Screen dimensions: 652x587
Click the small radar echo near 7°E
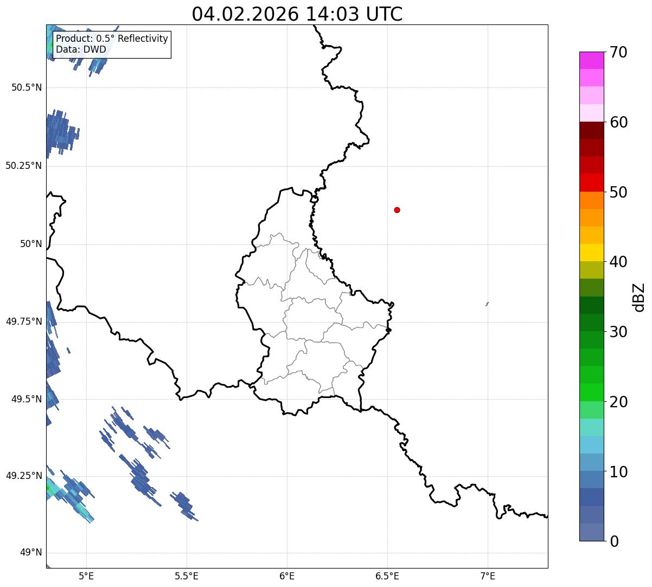pos(487,304)
